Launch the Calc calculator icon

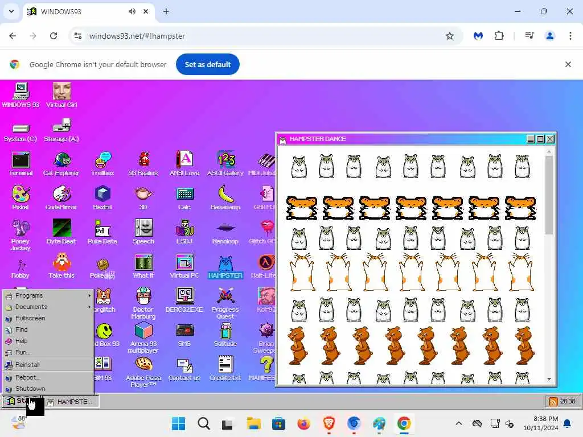coord(184,197)
